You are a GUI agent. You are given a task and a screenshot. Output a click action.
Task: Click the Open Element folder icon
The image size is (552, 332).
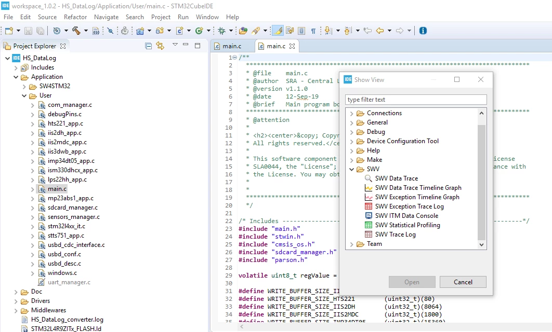coord(243,31)
